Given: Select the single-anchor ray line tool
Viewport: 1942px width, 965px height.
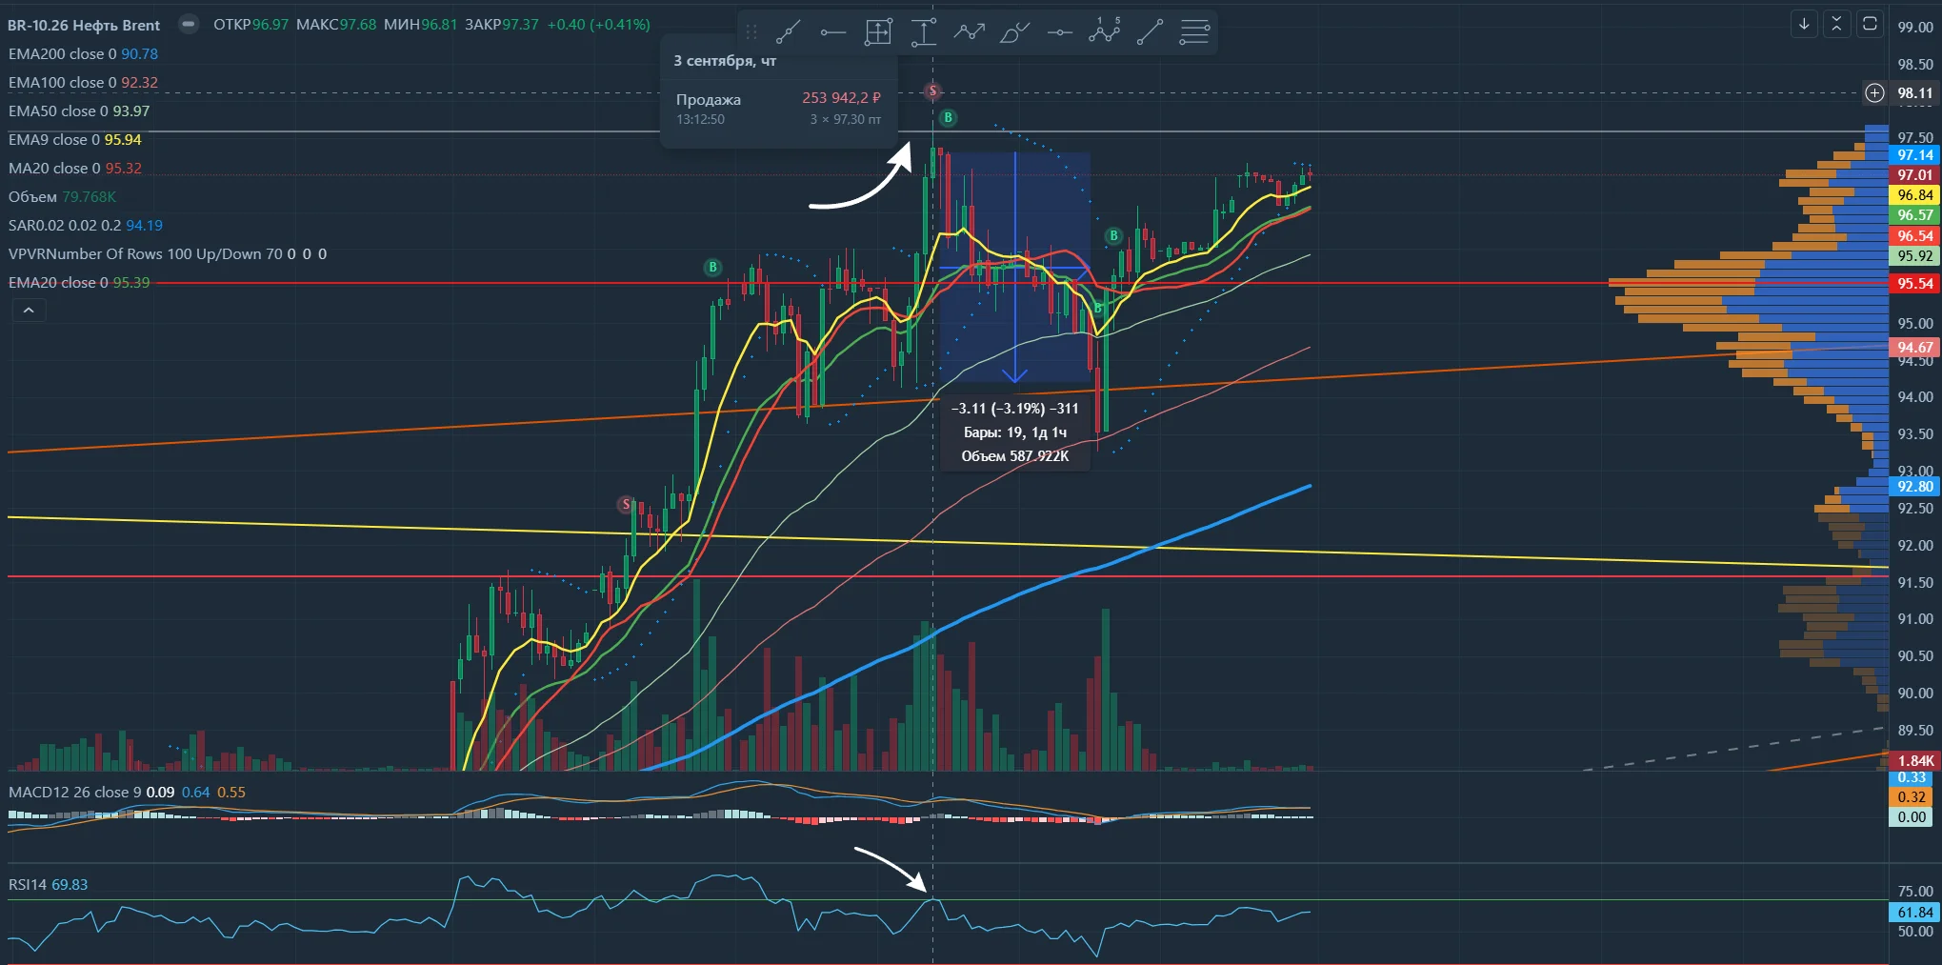Looking at the screenshot, I should [1150, 32].
